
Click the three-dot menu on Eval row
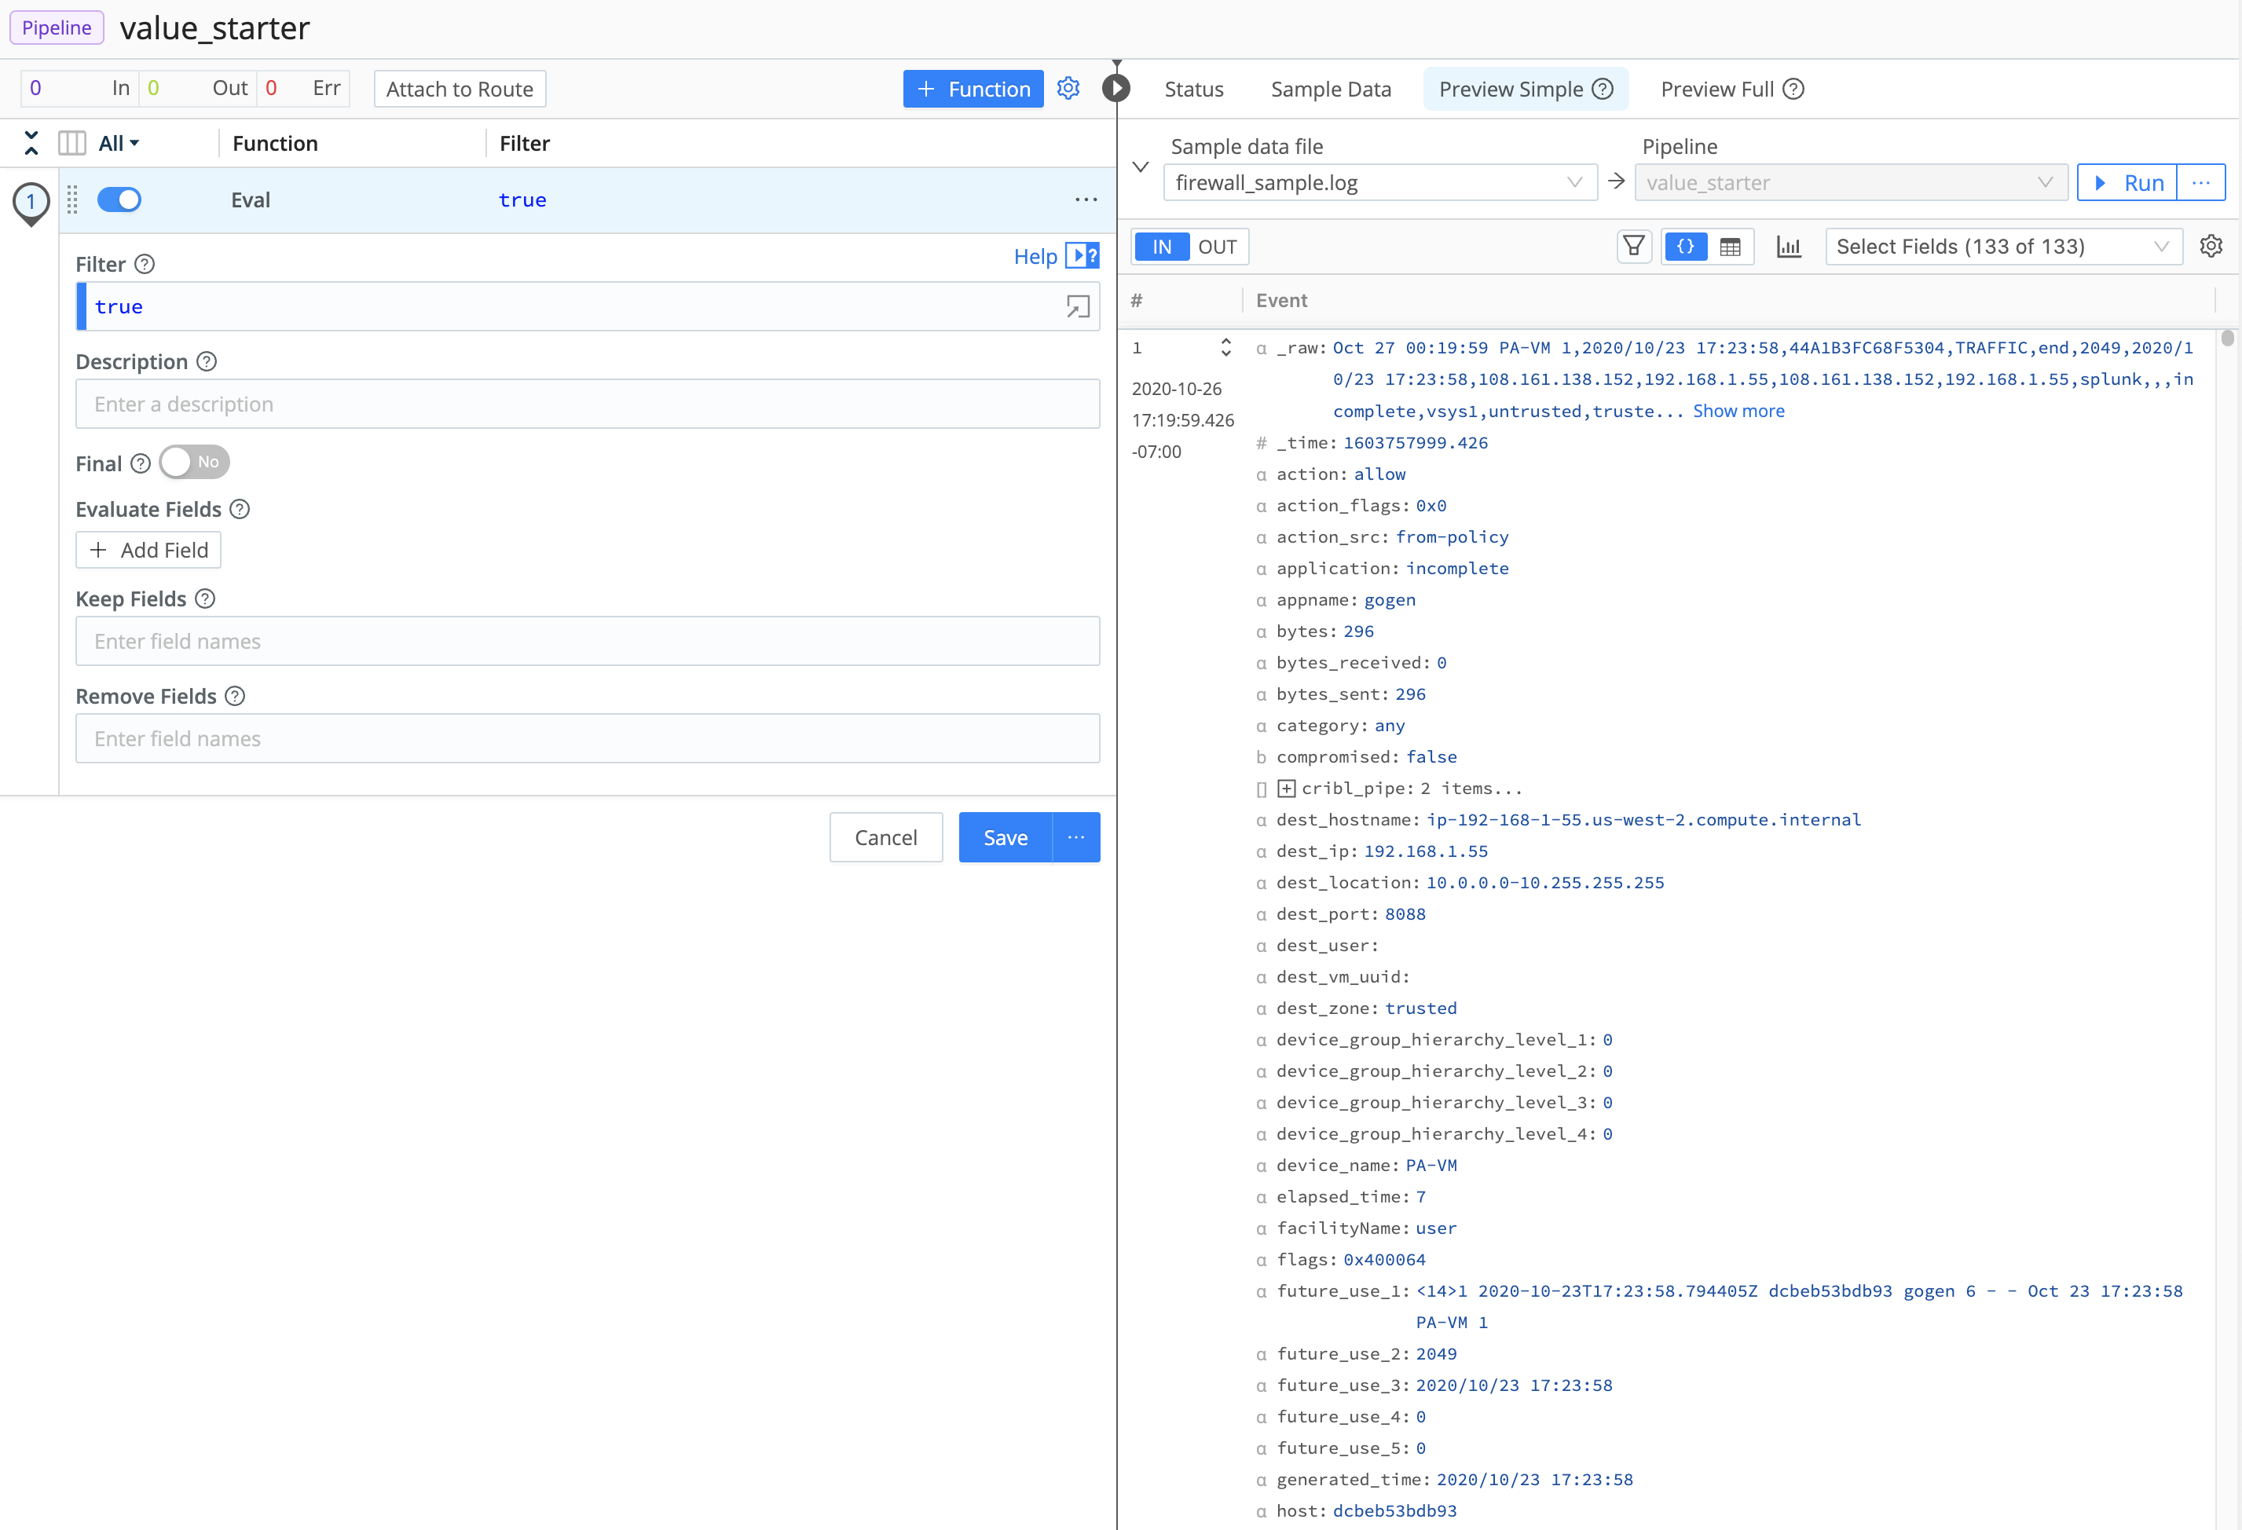click(1087, 199)
